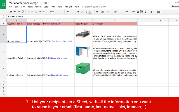179x112 pixels.
Task: Open the Form menu
Action: click(60, 7)
